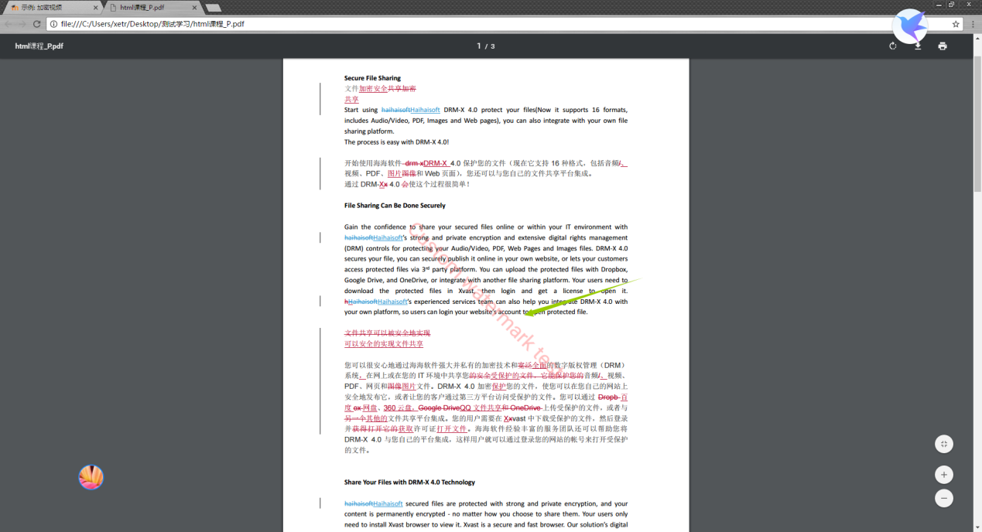Fit the page to the window
Image resolution: width=982 pixels, height=532 pixels.
[944, 443]
